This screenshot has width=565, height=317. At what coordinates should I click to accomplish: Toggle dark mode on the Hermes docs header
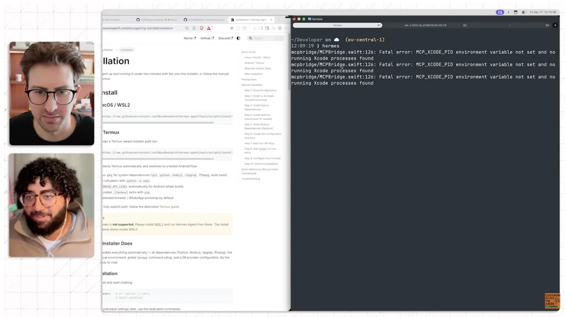click(237, 38)
